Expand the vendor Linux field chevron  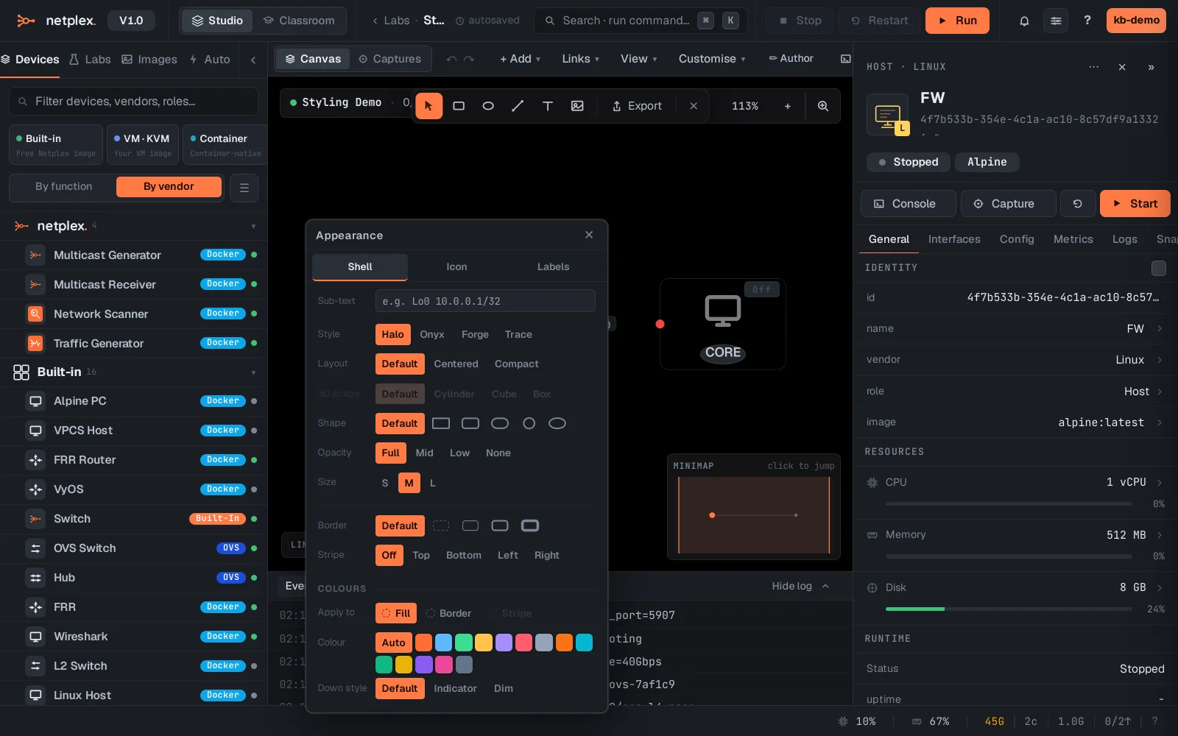1160,360
